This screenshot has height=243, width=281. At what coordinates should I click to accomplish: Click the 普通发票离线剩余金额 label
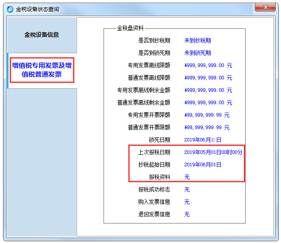143,102
